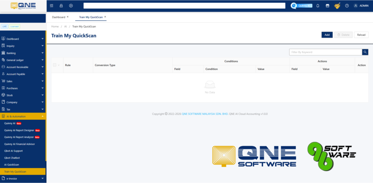This screenshot has width=373, height=183.
Task: Click the Reload button
Action: click(361, 35)
